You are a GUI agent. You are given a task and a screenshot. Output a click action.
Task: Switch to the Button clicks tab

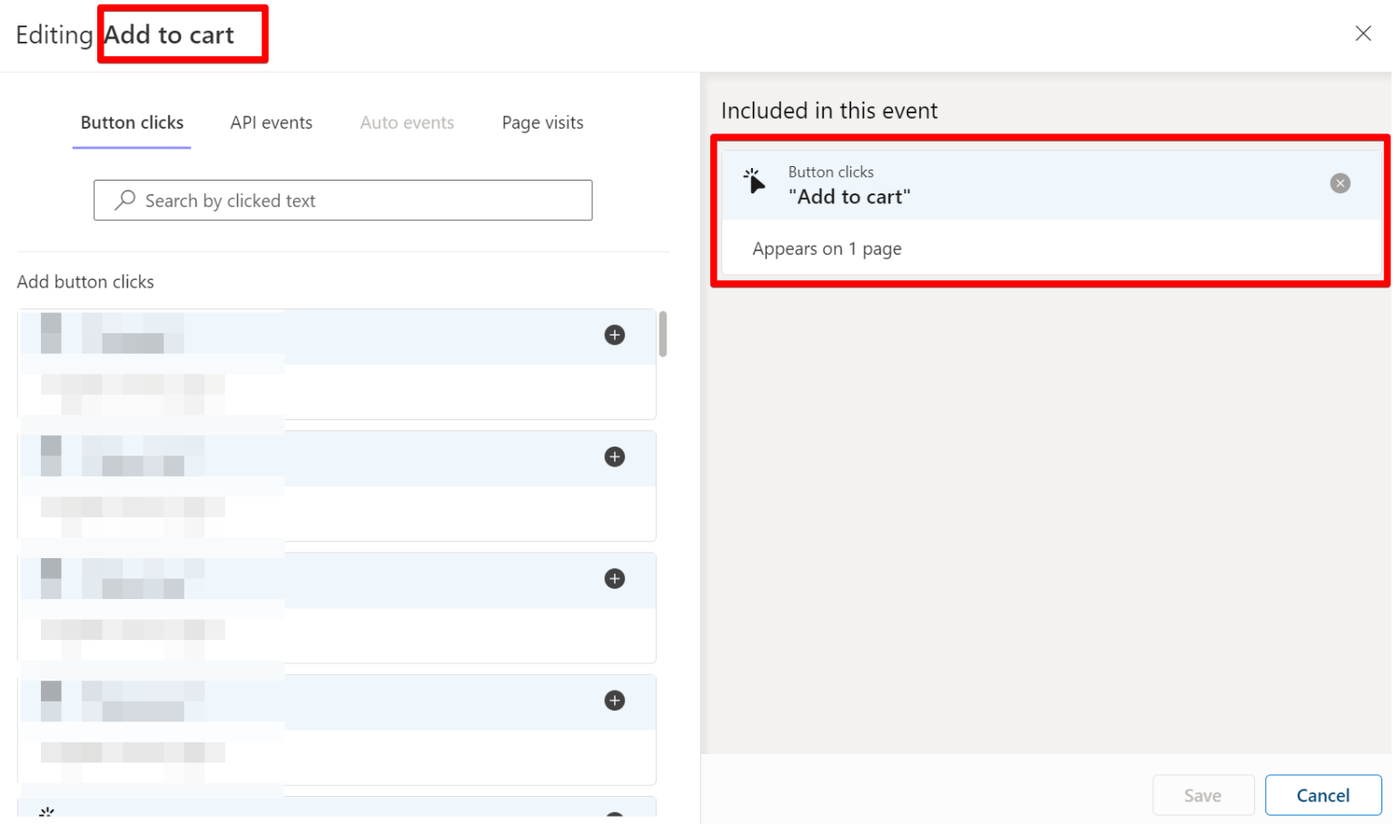pyautogui.click(x=132, y=123)
